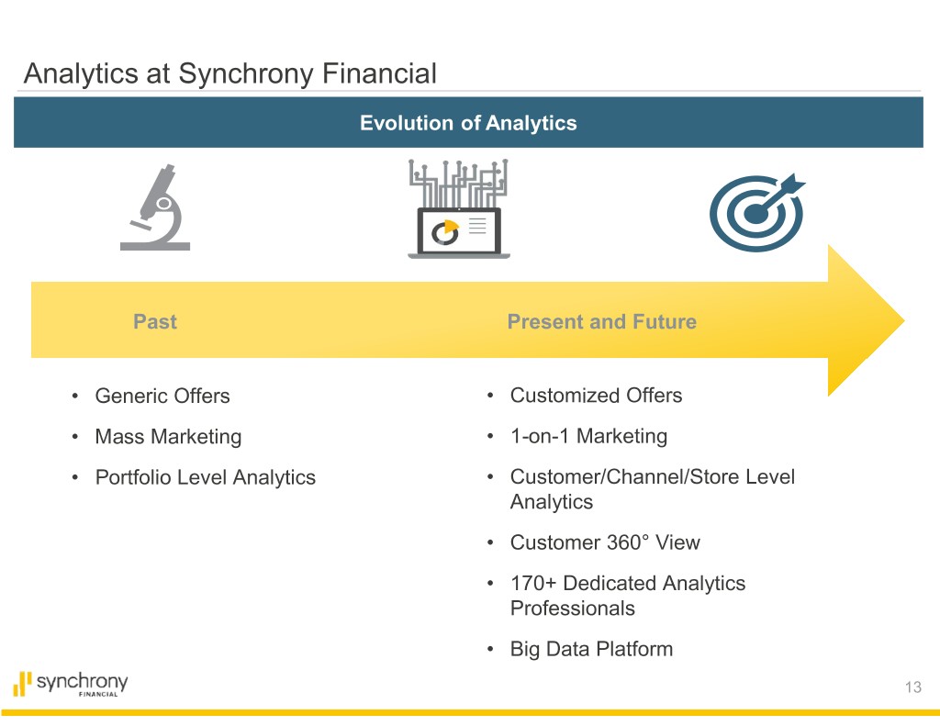The width and height of the screenshot is (940, 726).
Task: Click the 1-on-1 Marketing bullet
Action: pyautogui.click(x=588, y=436)
